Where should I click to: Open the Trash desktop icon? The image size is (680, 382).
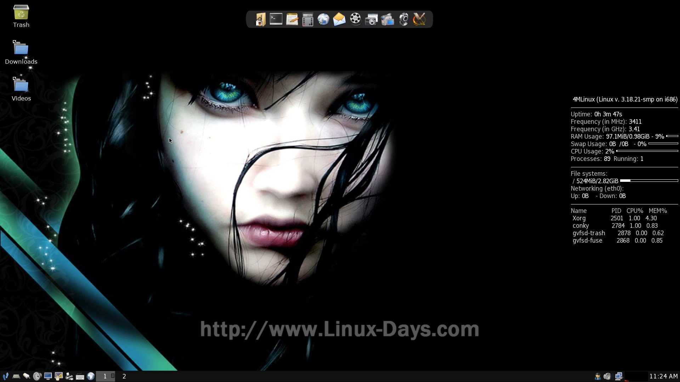21,16
